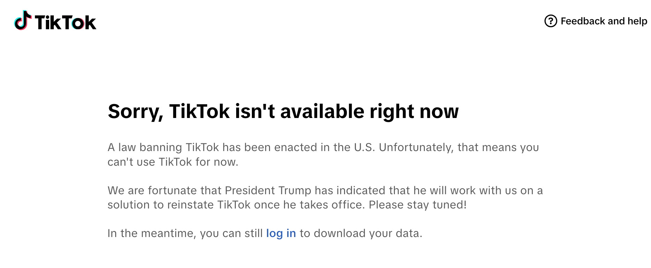This screenshot has width=651, height=268.
Task: Click the 'Please stay tuned!' text
Action: 418,205
